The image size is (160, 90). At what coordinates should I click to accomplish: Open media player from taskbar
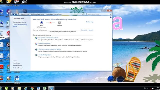(13, 88)
